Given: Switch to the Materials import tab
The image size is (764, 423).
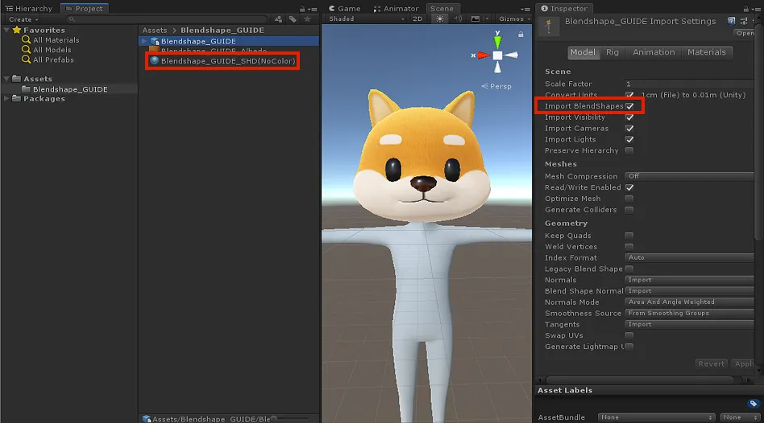Looking at the screenshot, I should 707,52.
